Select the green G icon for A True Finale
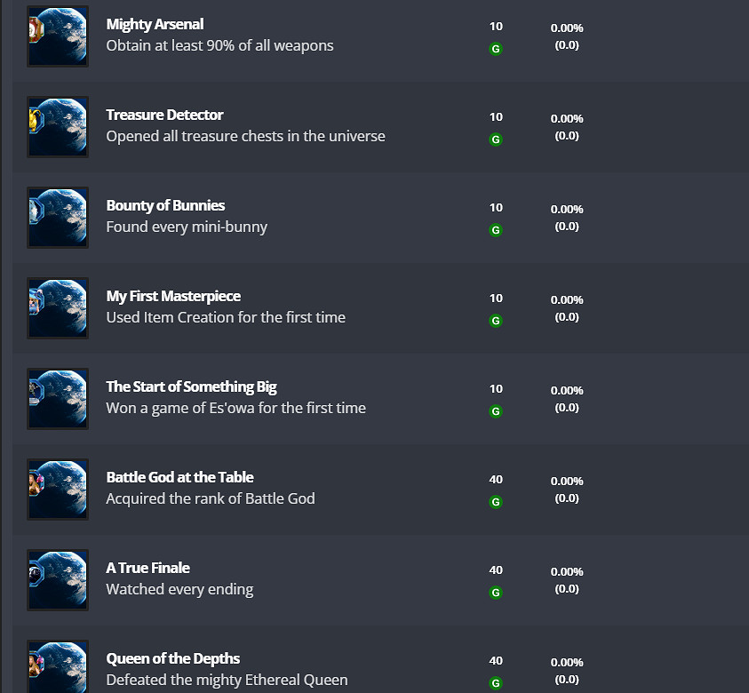749x693 pixels. [496, 593]
